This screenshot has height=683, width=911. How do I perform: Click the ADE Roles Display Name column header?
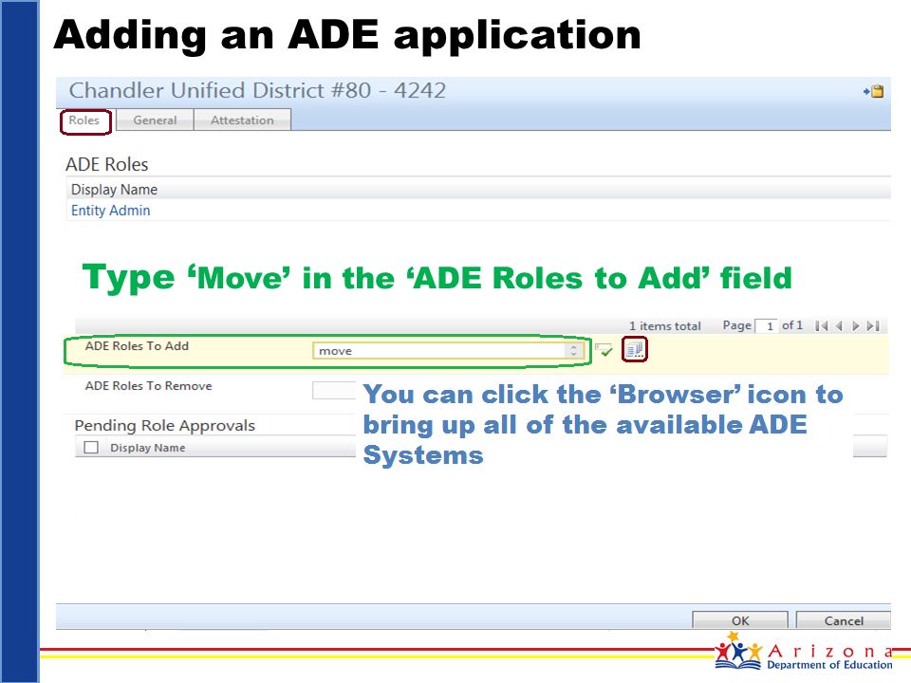pos(115,190)
